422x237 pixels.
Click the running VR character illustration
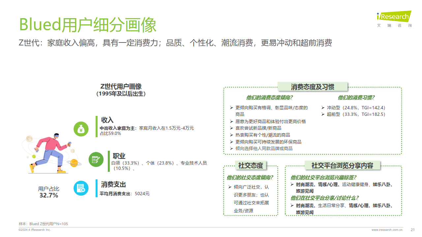click(x=51, y=152)
